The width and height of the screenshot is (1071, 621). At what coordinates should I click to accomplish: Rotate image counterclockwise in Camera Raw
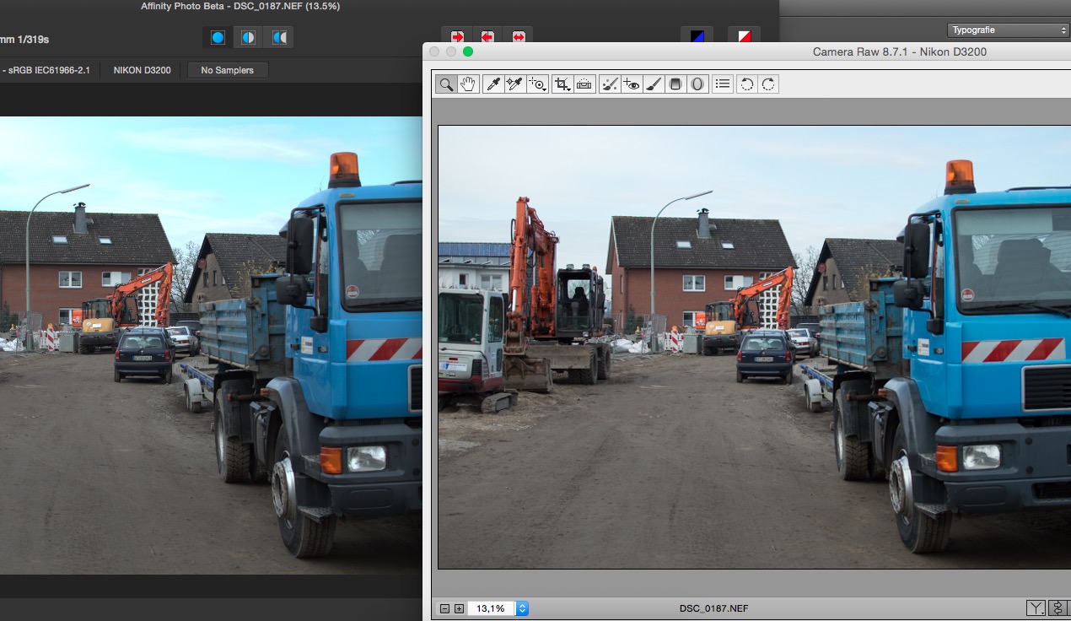click(x=746, y=84)
